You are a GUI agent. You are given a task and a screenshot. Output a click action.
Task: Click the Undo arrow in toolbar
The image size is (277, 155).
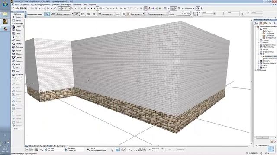coord(40,9)
